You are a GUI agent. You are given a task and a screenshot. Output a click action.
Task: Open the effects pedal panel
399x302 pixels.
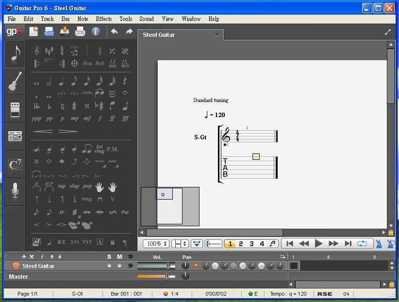(15, 110)
